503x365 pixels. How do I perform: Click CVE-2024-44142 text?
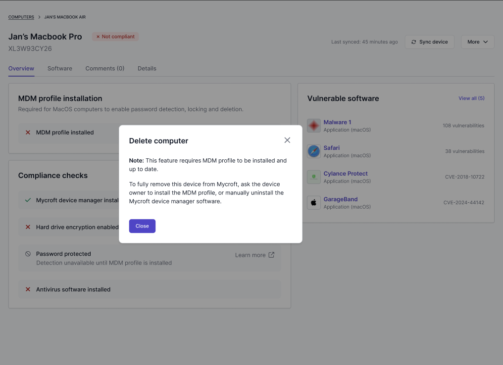(x=463, y=202)
